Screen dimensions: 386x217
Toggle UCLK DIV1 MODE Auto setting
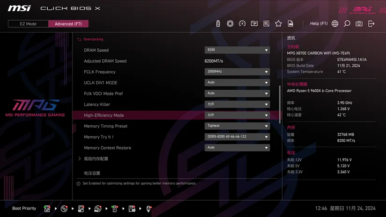237,83
